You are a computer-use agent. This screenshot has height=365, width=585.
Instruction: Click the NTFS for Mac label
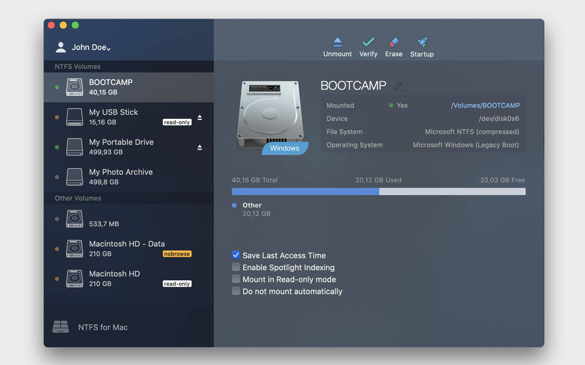pos(103,328)
